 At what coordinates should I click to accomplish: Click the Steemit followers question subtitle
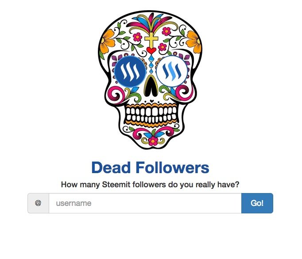(150, 185)
